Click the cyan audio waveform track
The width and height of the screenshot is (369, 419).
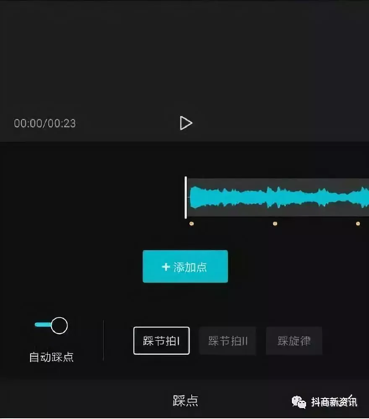(278, 197)
